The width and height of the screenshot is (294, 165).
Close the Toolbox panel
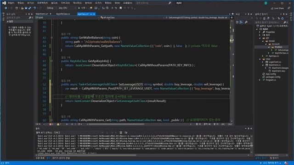coord(32,14)
